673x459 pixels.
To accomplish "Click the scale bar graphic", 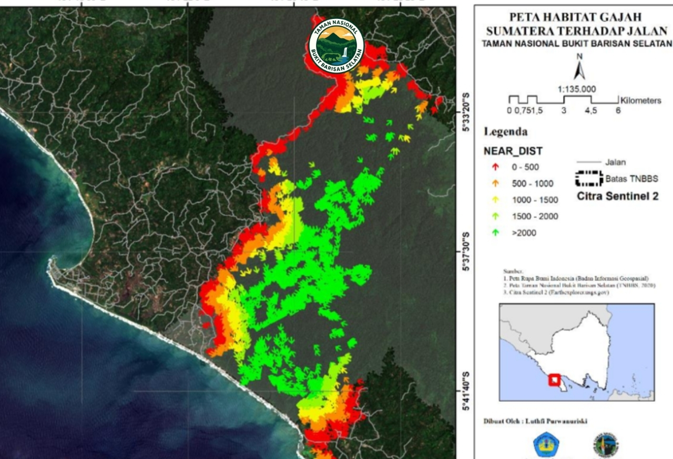I will click(563, 99).
